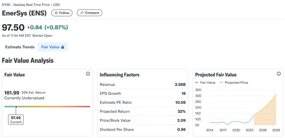
Task: Click the Price/Book Value row
Action: click(x=143, y=121)
